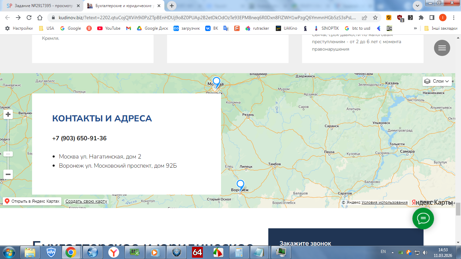
Task: Call the phone number +7 (903) 650-91-36
Action: 79,138
